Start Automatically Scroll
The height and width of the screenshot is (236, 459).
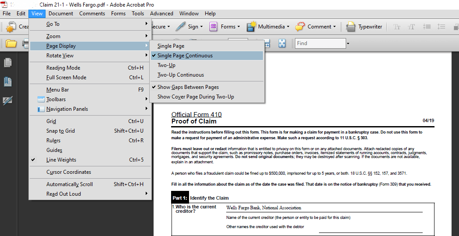tap(90, 184)
